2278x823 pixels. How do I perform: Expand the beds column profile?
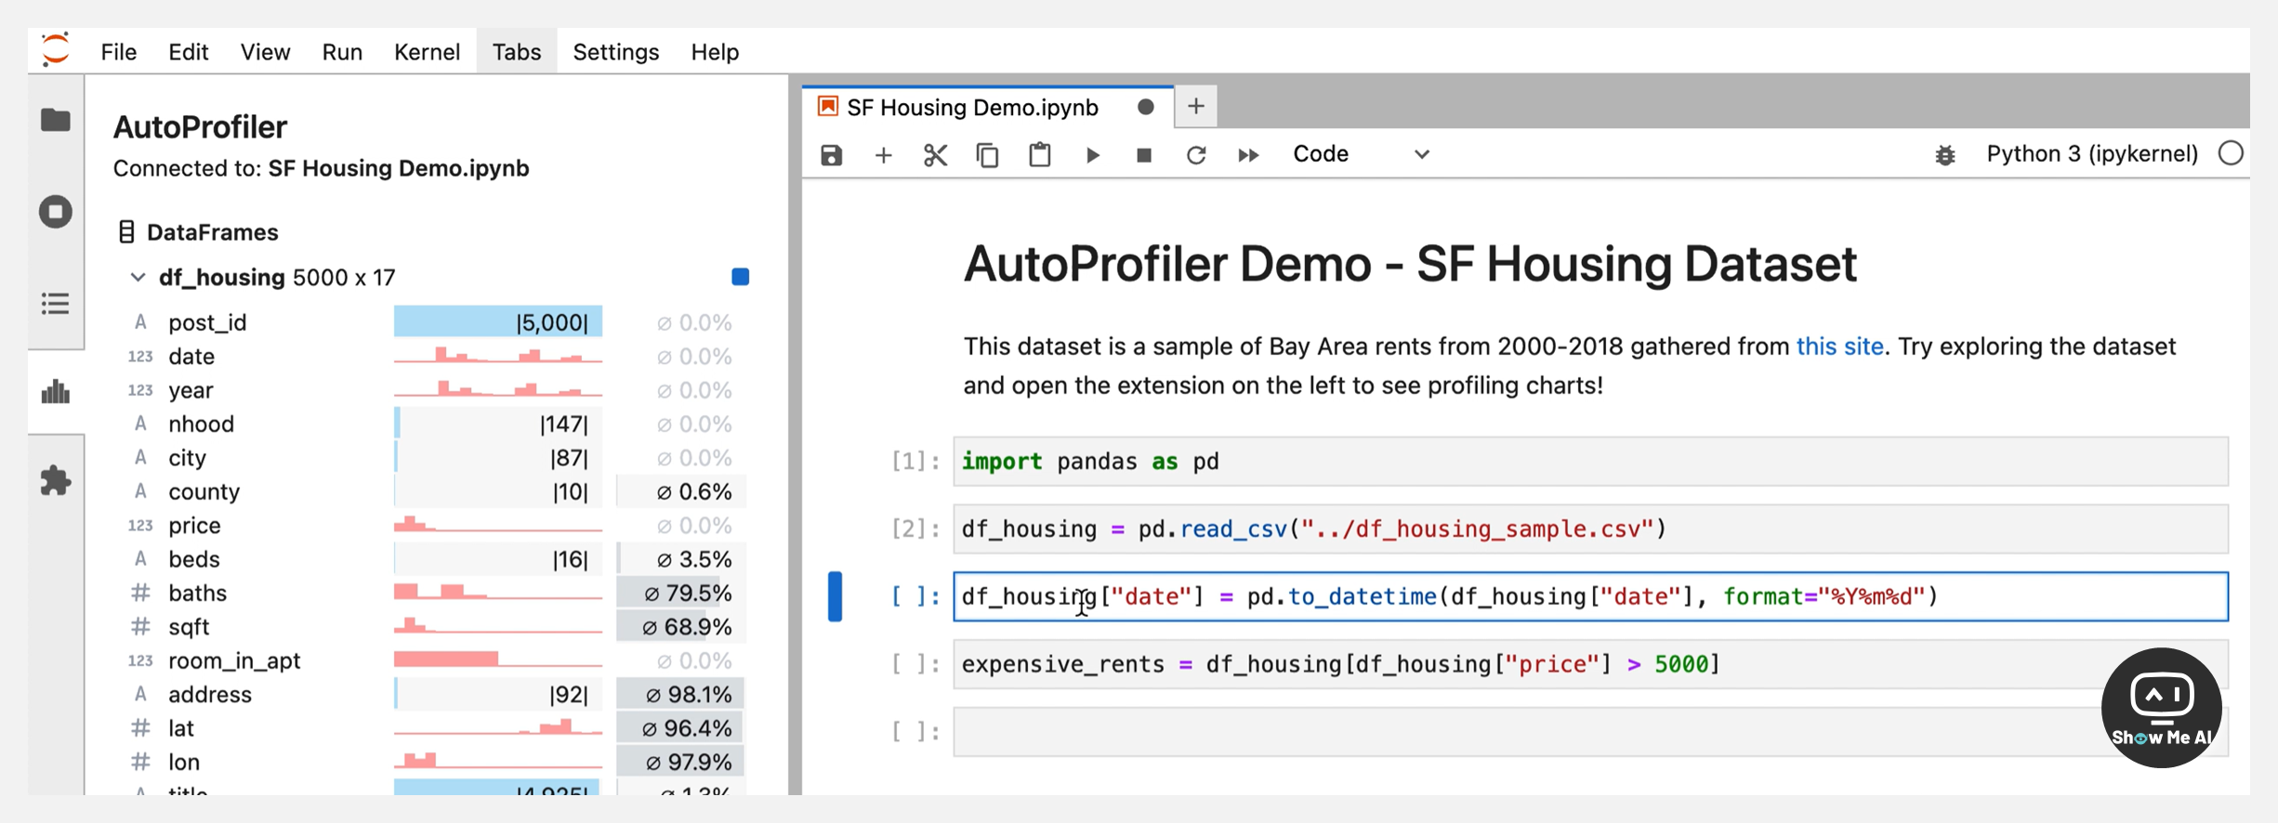pos(432,559)
